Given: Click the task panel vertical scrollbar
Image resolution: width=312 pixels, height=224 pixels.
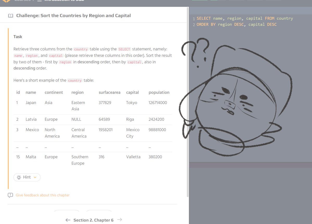Looking at the screenshot, I should [188, 103].
